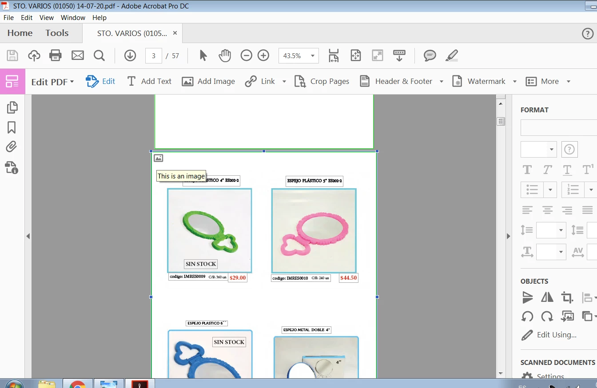Rotate object counterclockwise icon
This screenshot has width=597, height=388.
pos(527,317)
